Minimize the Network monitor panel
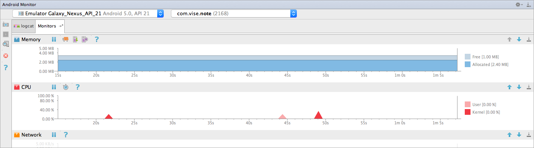The image size is (534, 148). (x=529, y=135)
